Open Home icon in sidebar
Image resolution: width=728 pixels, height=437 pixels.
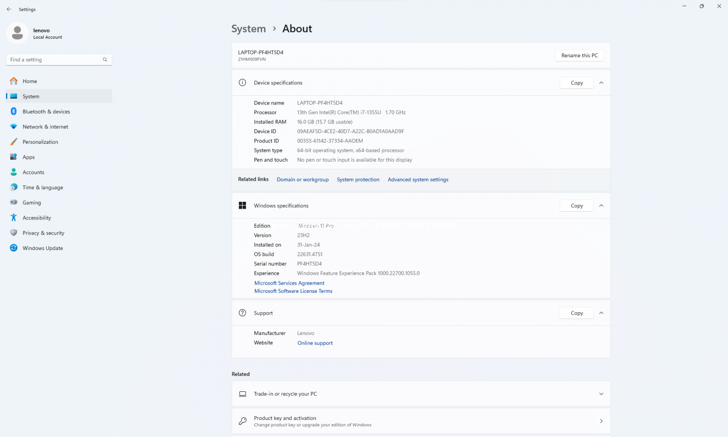pyautogui.click(x=14, y=81)
